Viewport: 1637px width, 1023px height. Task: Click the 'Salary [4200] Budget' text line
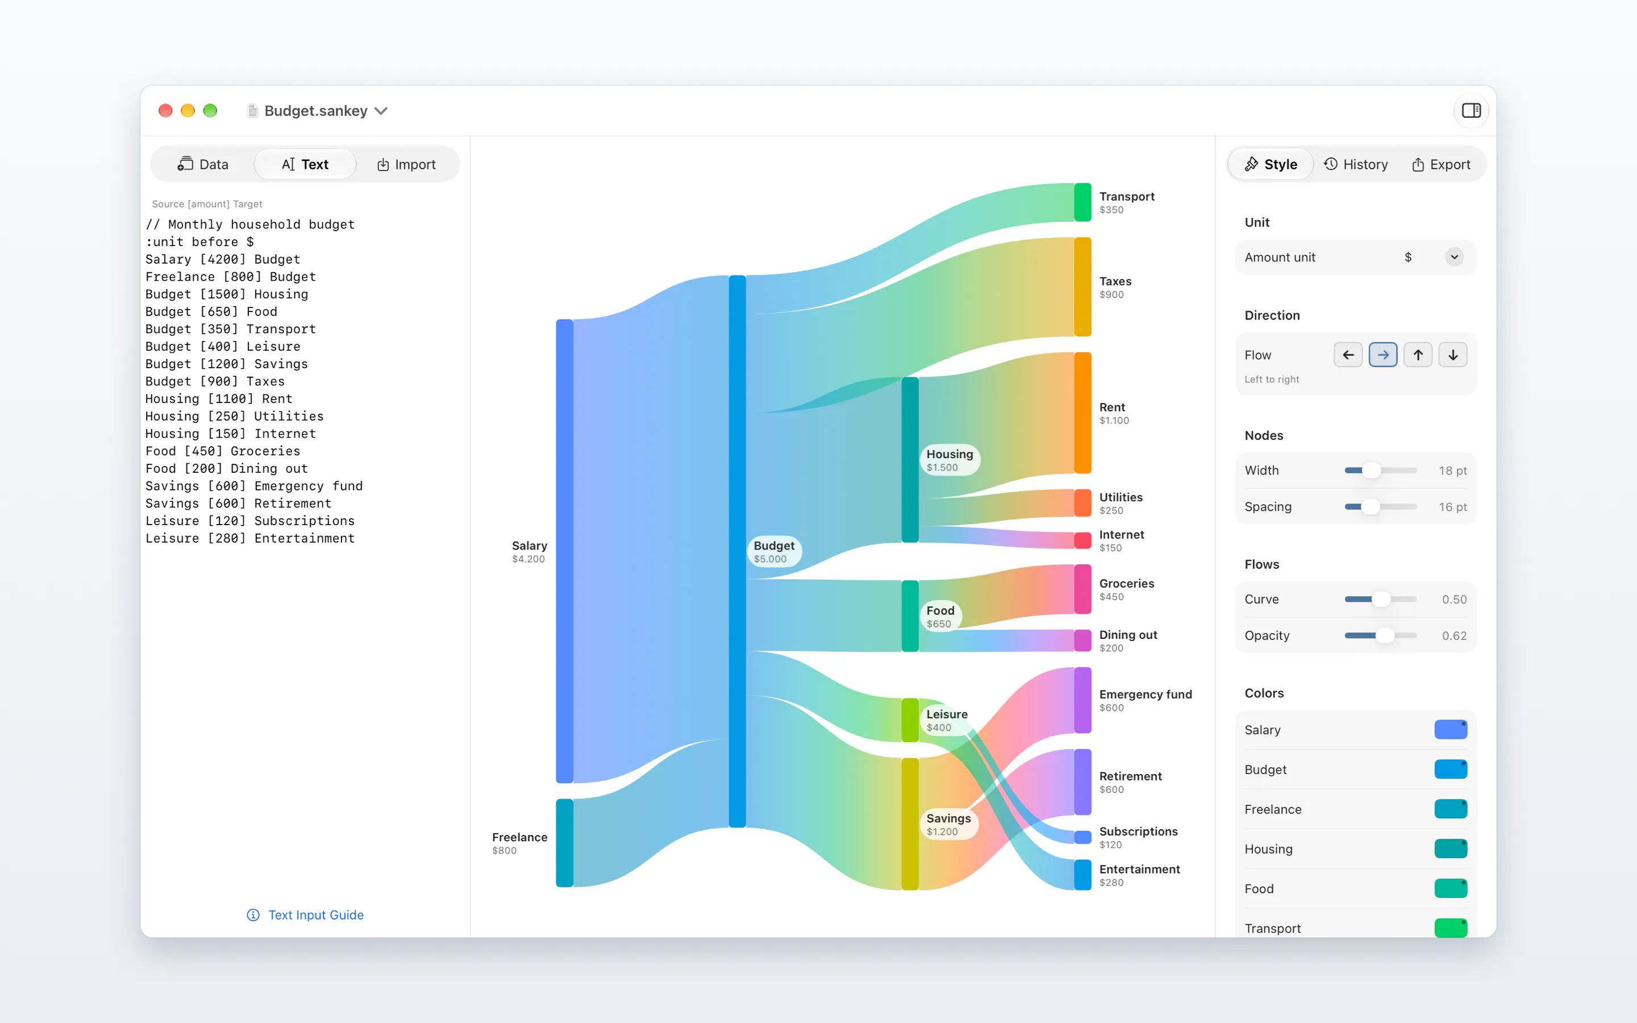click(223, 260)
